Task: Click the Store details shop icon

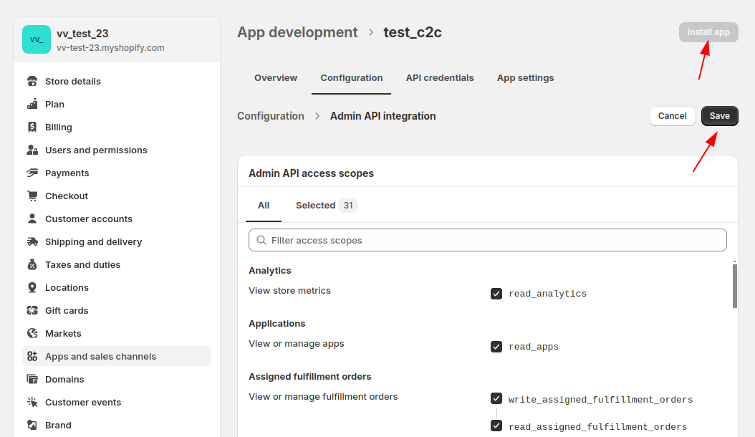Action: pyautogui.click(x=32, y=81)
